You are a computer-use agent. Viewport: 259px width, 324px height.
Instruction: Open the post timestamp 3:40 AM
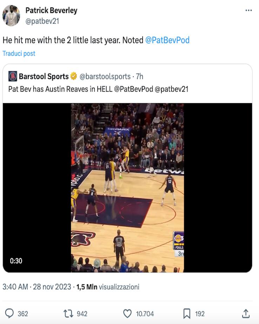point(15,287)
